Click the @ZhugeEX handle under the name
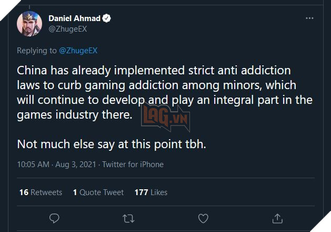The image size is (331, 232). coord(68,29)
